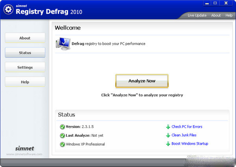Click green arrow icon beside Check PC for Errors
The height and width of the screenshot is (167, 236).
168,127
